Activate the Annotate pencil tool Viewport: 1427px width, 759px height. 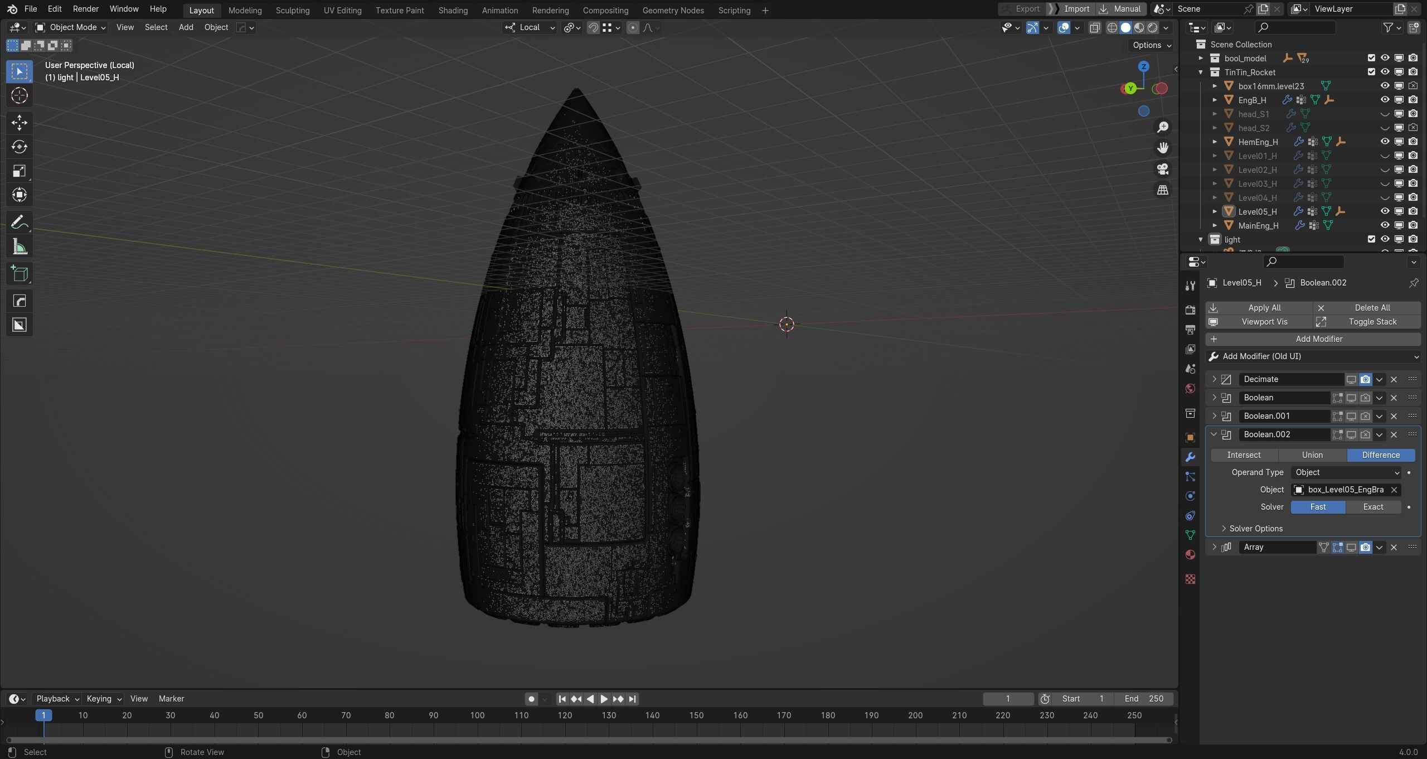[x=20, y=223]
